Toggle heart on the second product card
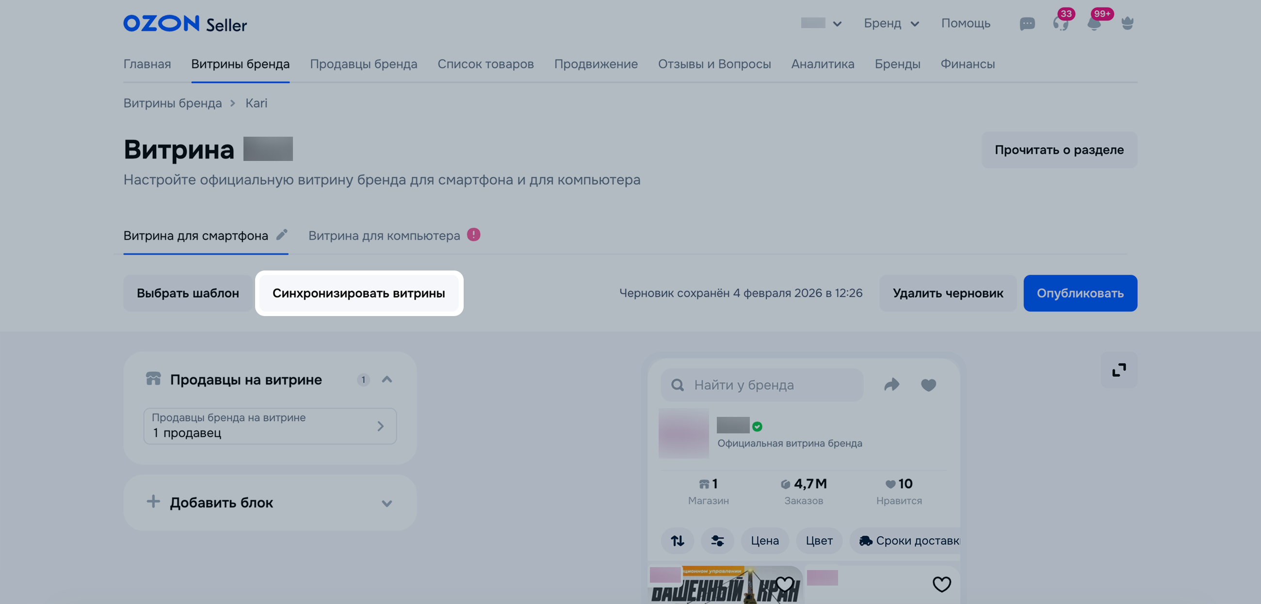Image resolution: width=1261 pixels, height=604 pixels. pos(941,584)
